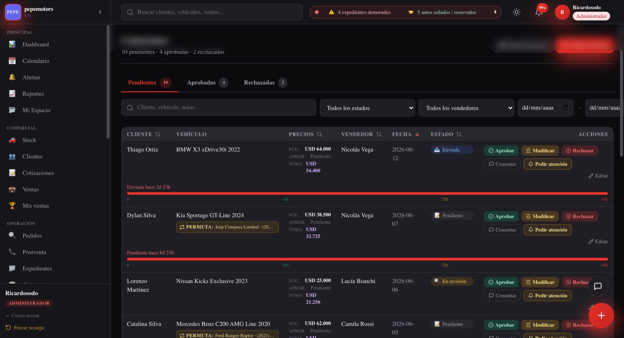Click the 5 autos señados / reservados alert

point(442,12)
